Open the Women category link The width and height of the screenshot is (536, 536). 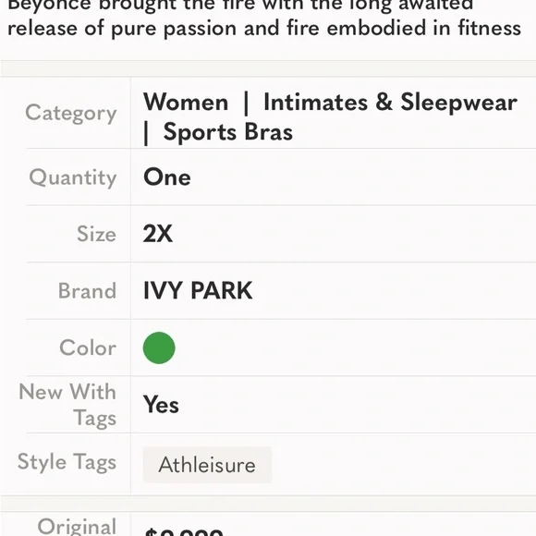186,102
